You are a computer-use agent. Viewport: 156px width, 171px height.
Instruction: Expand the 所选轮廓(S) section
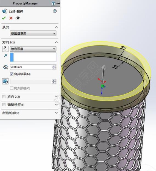tap(56, 113)
